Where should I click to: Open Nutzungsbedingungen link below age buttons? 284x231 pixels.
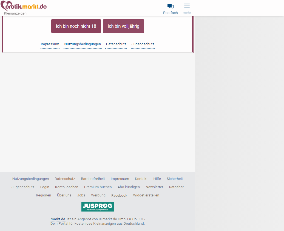point(83,44)
